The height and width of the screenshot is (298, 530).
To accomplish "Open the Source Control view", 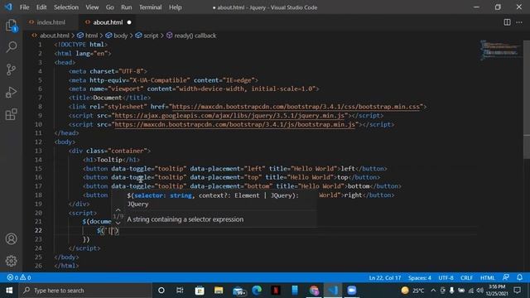I will pos(11,70).
